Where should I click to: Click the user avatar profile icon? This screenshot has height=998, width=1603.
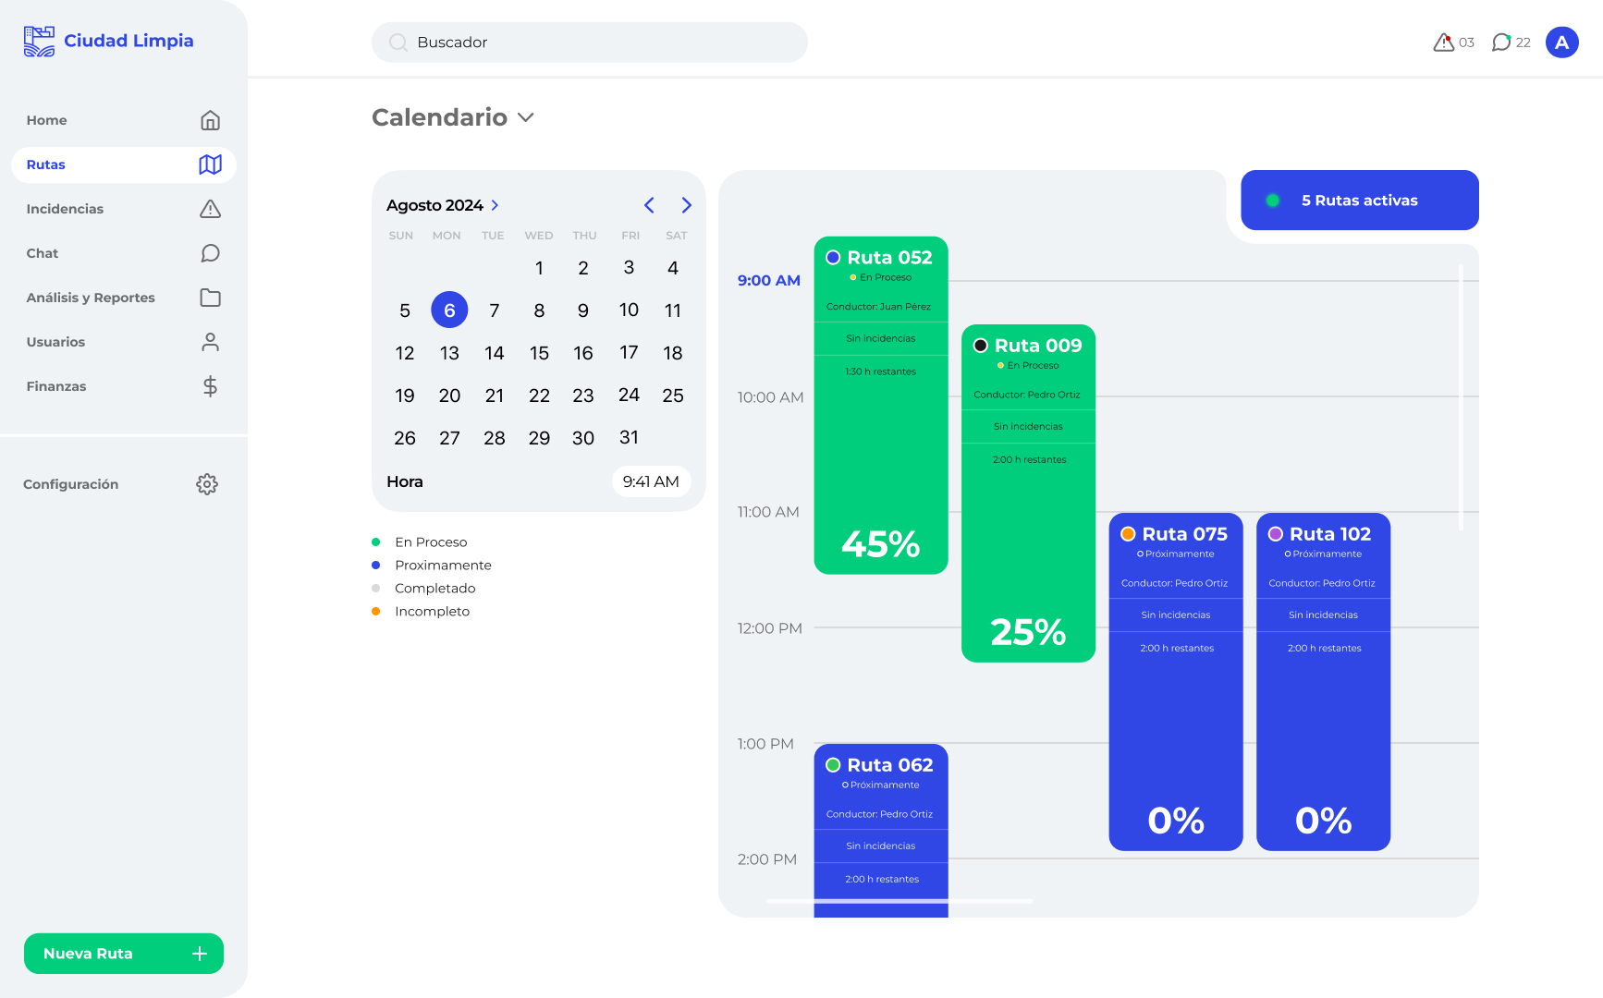[x=1561, y=43]
